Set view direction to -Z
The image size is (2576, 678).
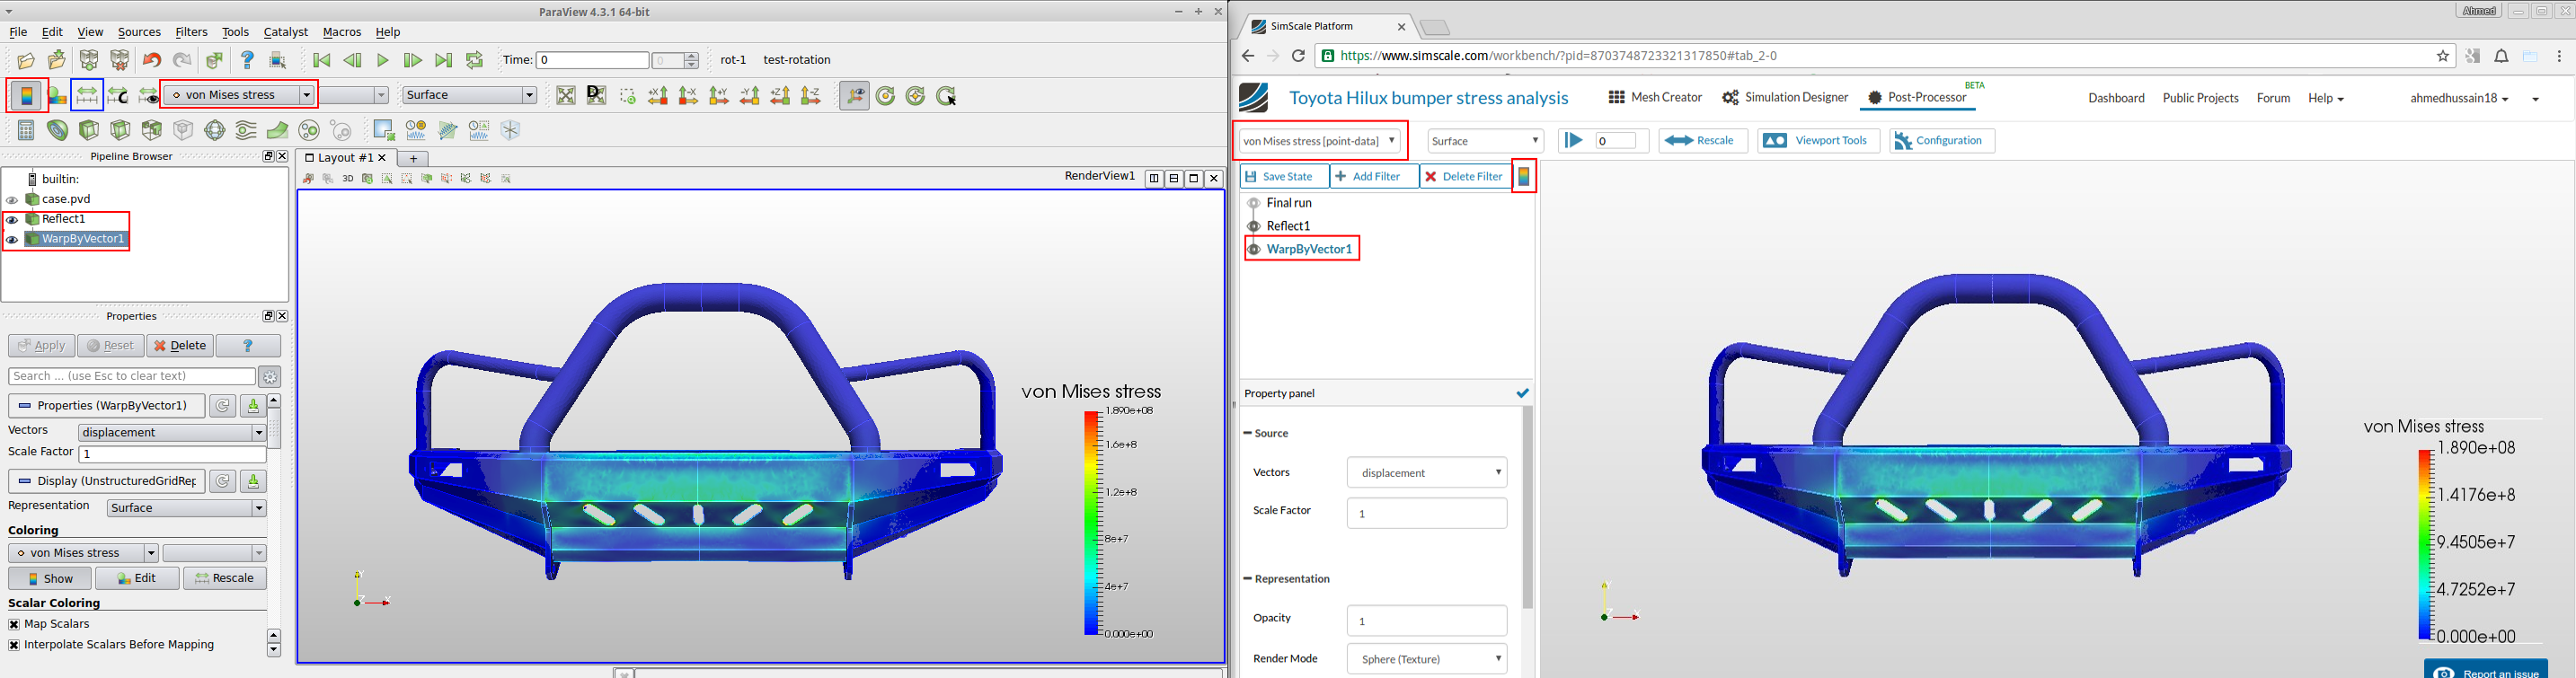pos(811,96)
